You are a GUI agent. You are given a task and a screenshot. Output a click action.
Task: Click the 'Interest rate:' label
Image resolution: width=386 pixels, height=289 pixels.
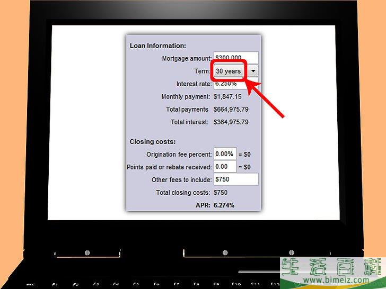coord(194,84)
